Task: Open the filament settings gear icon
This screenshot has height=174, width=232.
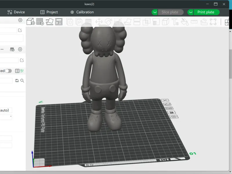Action: [20, 49]
